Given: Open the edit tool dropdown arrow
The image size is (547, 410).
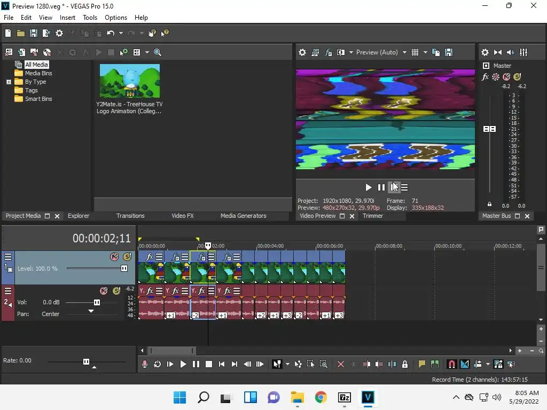Looking at the screenshot, I should point(287,364).
